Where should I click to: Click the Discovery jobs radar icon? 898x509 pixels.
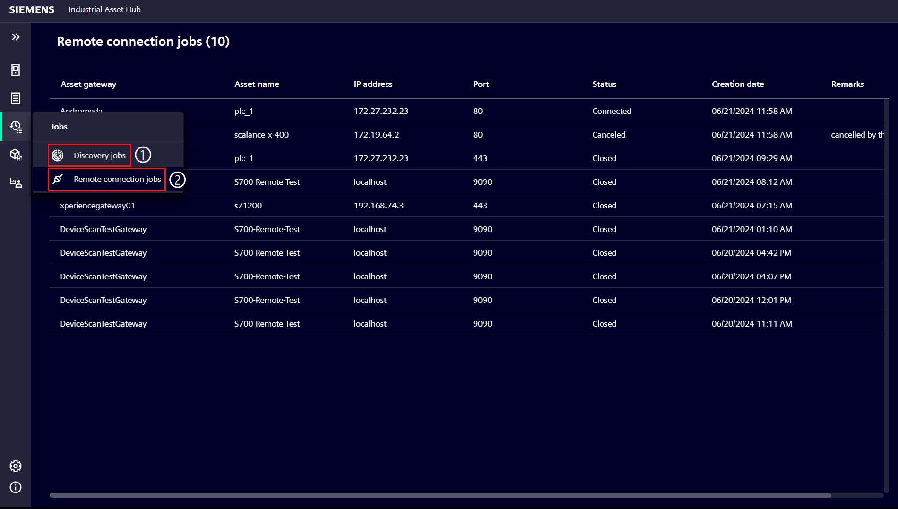pyautogui.click(x=58, y=155)
